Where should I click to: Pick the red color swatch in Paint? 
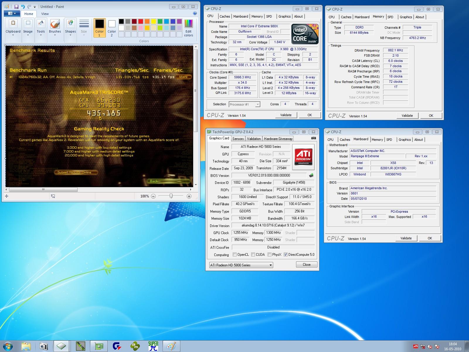pyautogui.click(x=140, y=21)
